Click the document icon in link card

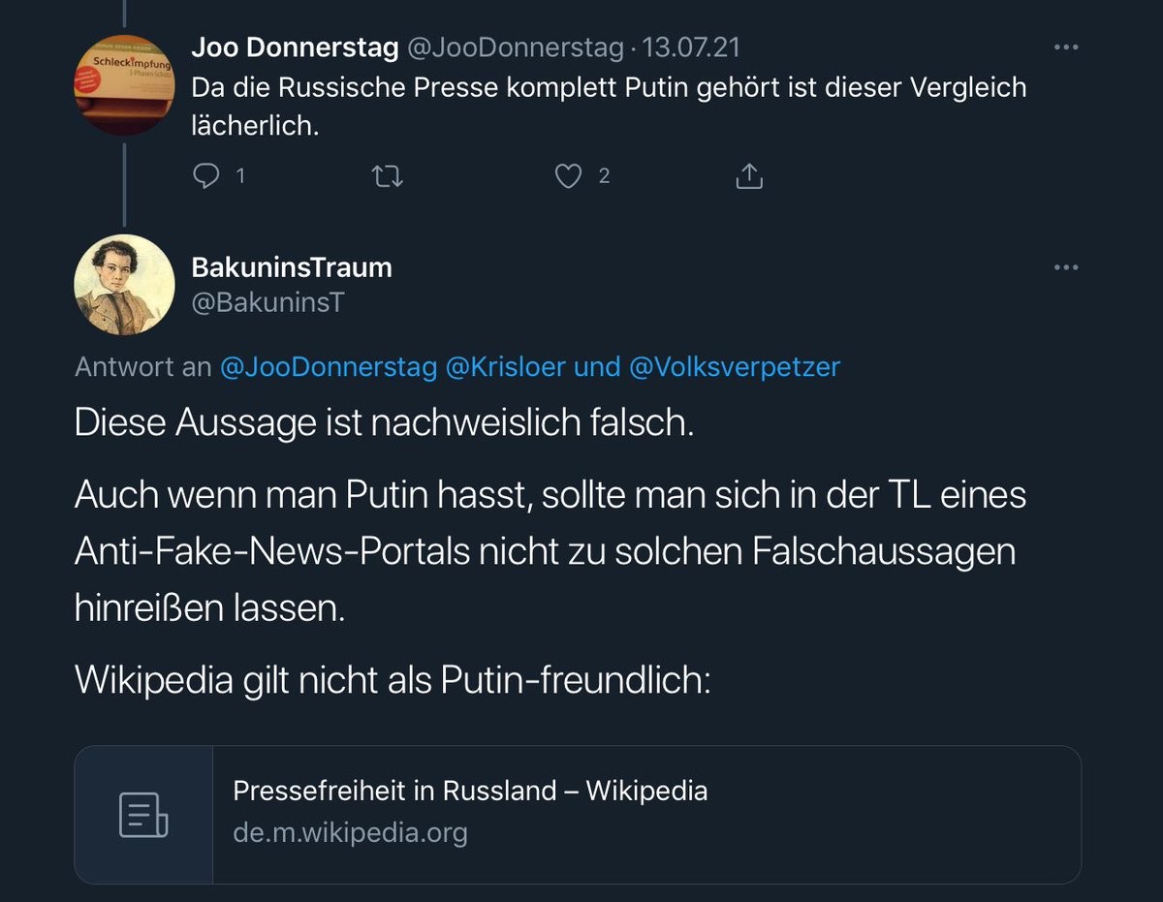pyautogui.click(x=143, y=814)
